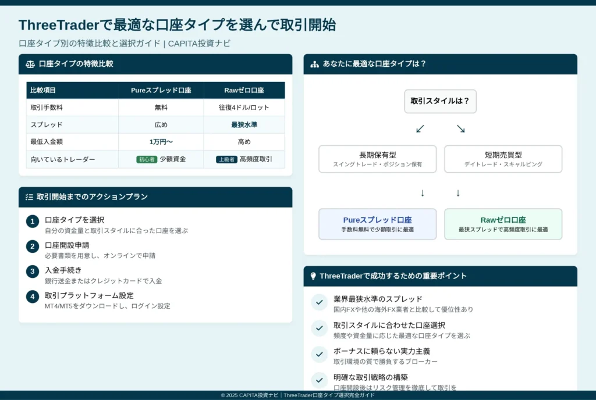The height and width of the screenshot is (400, 596).
Task: Click the 向いているトレーダー row label
Action: coord(63,159)
